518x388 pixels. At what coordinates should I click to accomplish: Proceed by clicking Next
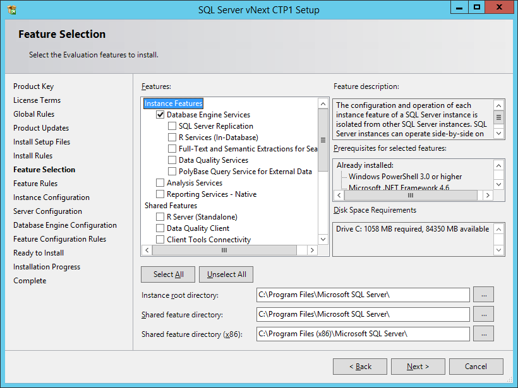click(418, 366)
